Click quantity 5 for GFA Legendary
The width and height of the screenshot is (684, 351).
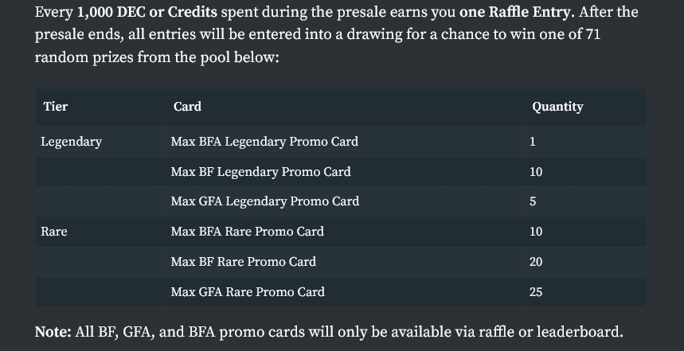click(532, 202)
